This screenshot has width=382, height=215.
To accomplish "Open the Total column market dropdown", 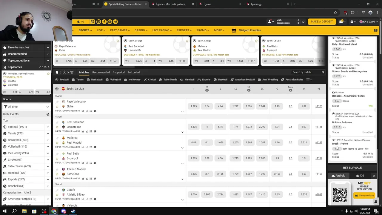I will pos(290,90).
